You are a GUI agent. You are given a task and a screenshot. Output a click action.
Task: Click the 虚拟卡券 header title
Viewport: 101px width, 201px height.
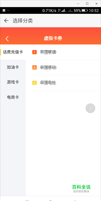[x=53, y=38]
